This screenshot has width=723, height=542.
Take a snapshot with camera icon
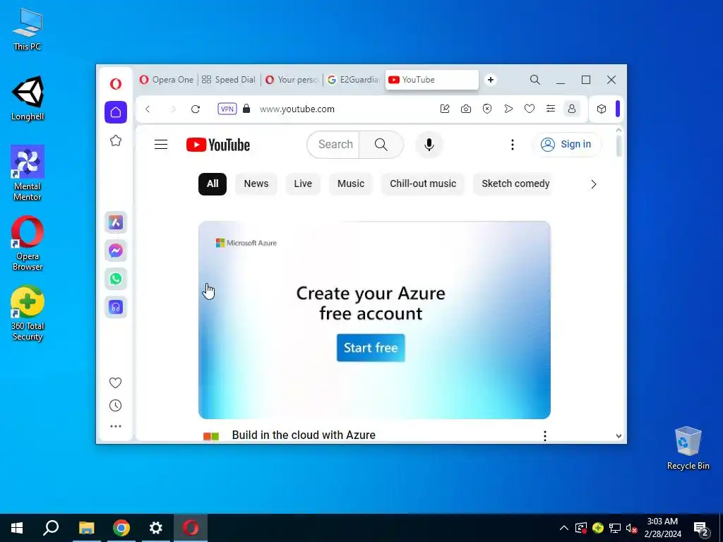coord(466,109)
